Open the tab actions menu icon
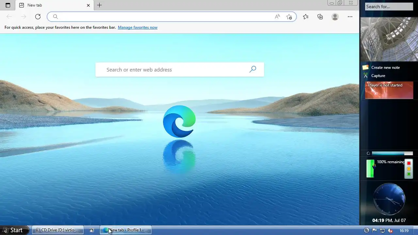Screen dimensions: 418x235 pyautogui.click(x=8, y=5)
